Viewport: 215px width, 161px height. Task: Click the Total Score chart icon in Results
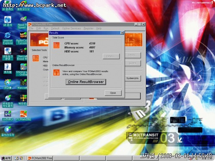pyautogui.click(x=56, y=46)
